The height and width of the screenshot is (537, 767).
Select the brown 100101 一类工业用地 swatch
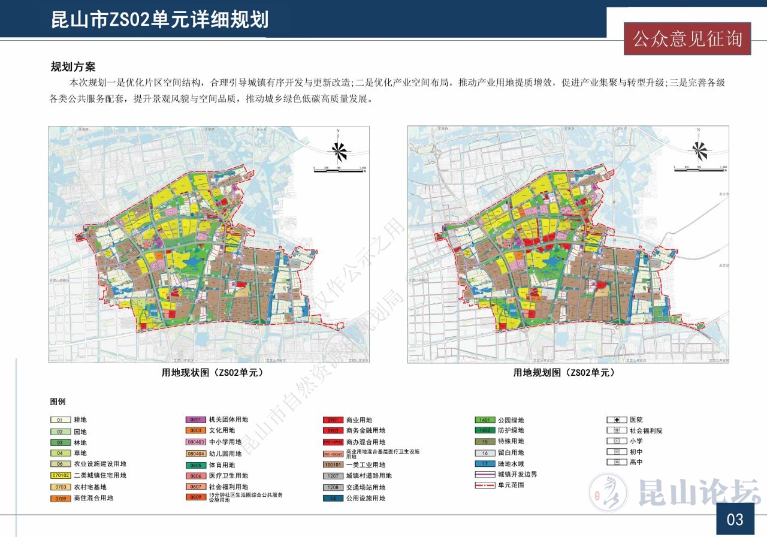point(333,465)
